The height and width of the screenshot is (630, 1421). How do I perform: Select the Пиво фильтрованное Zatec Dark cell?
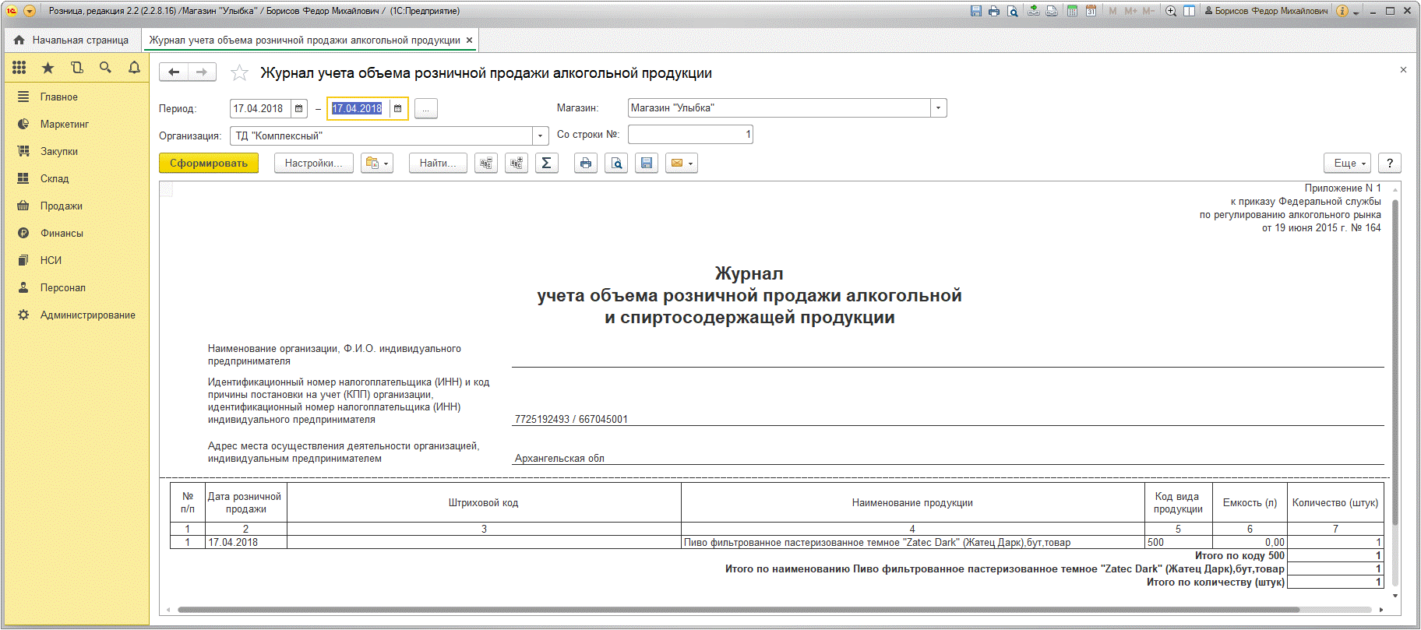point(912,543)
